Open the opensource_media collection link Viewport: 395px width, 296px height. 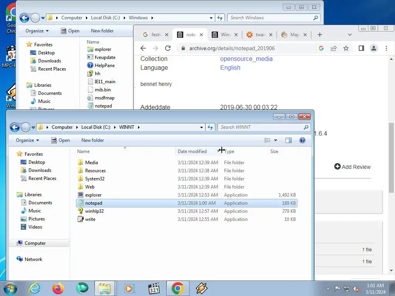246,59
